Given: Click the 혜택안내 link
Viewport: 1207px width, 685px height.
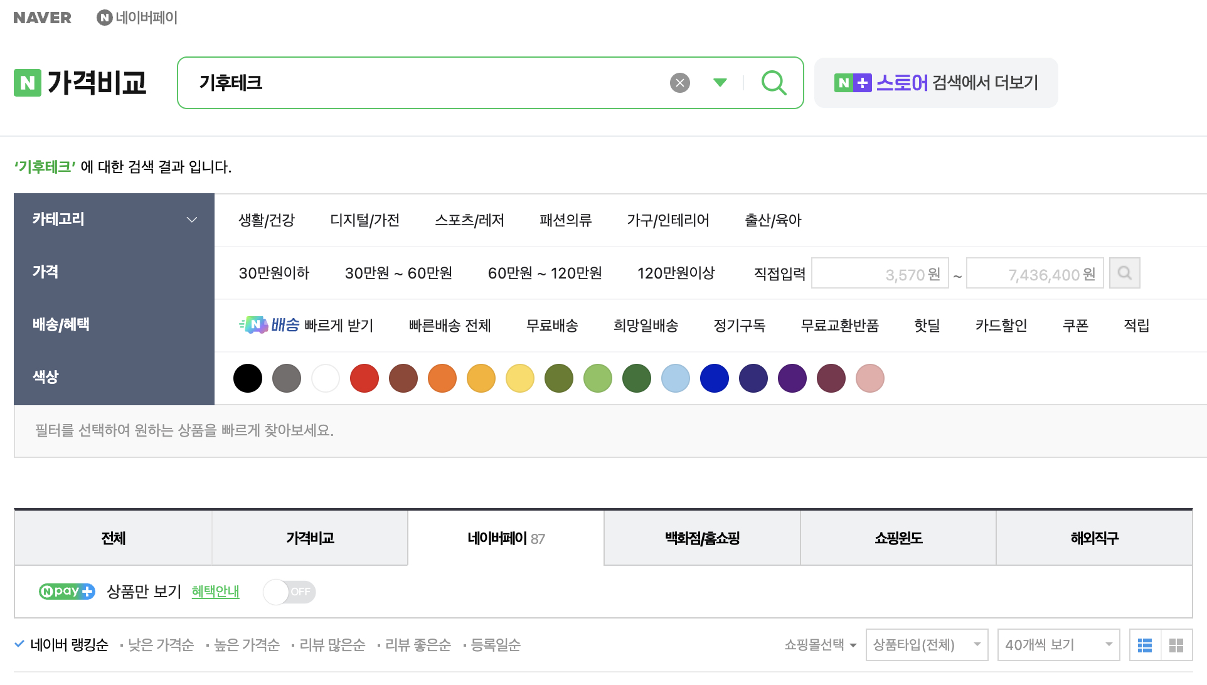Looking at the screenshot, I should 215,592.
